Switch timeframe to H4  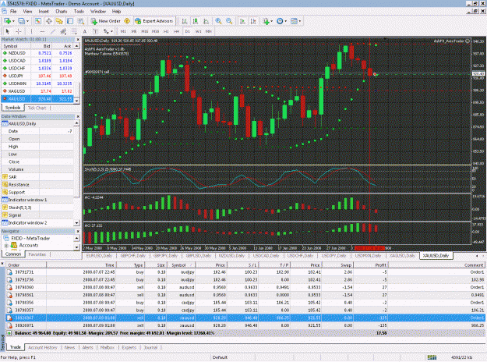click(176, 31)
